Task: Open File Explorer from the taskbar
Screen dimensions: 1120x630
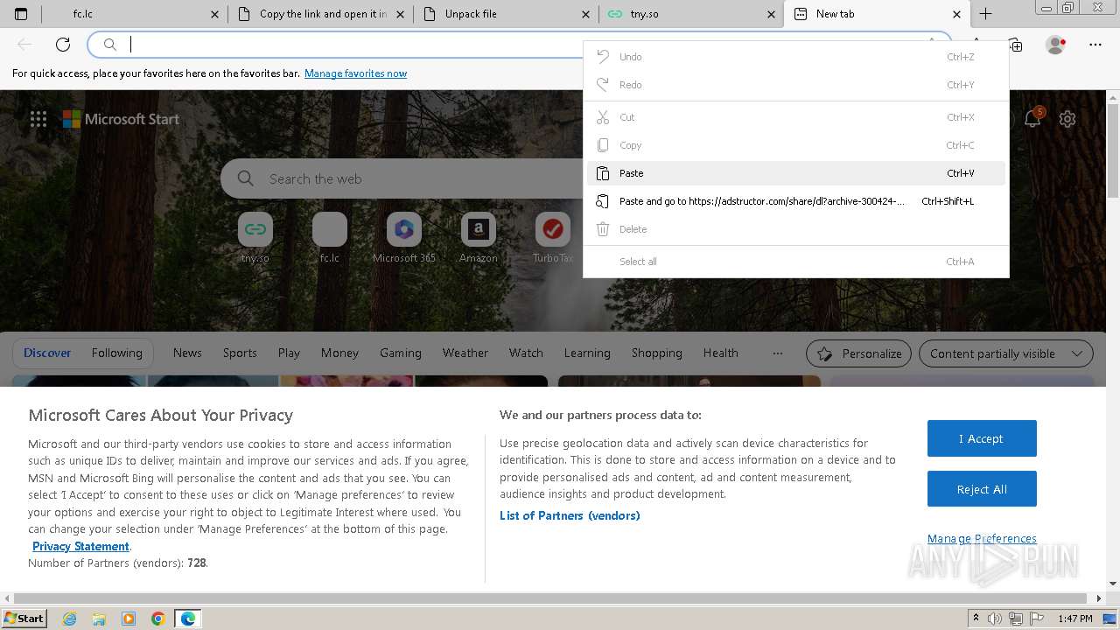Action: (x=99, y=619)
